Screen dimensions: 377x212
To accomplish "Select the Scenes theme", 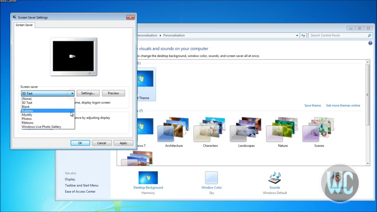I will tap(319, 132).
